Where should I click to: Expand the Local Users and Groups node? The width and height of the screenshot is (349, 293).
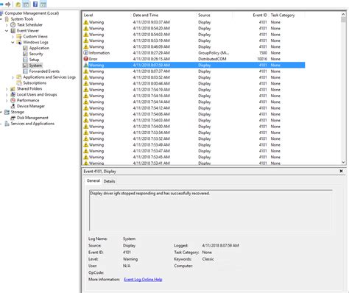(7, 95)
